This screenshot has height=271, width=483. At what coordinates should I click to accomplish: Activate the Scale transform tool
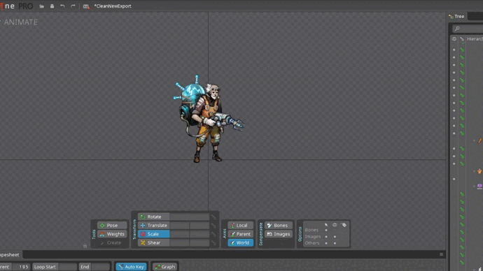(x=153, y=234)
